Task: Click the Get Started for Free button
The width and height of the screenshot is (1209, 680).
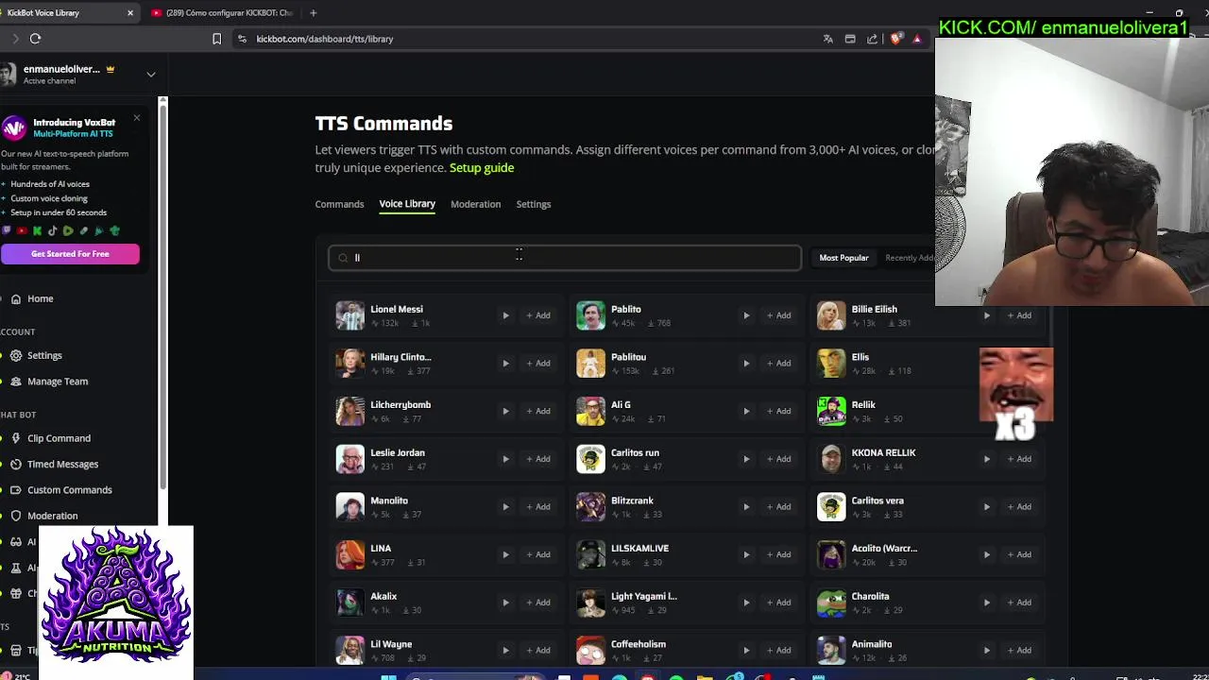Action: (70, 254)
